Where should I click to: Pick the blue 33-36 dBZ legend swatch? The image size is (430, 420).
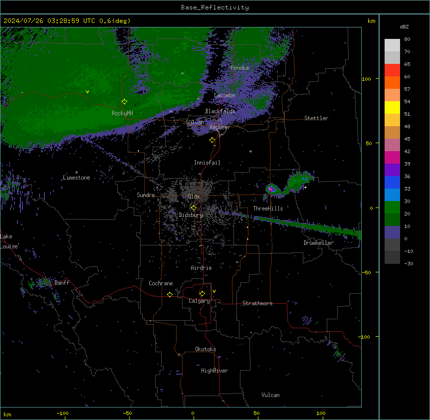[x=392, y=182]
